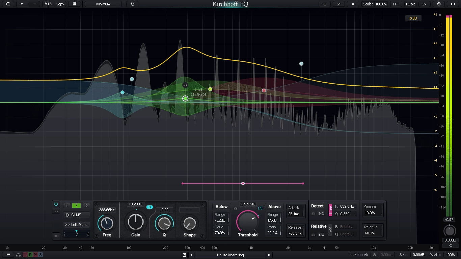This screenshot has width=461, height=259.
Task: Open the House Mastering preset list
Action: [231, 255]
